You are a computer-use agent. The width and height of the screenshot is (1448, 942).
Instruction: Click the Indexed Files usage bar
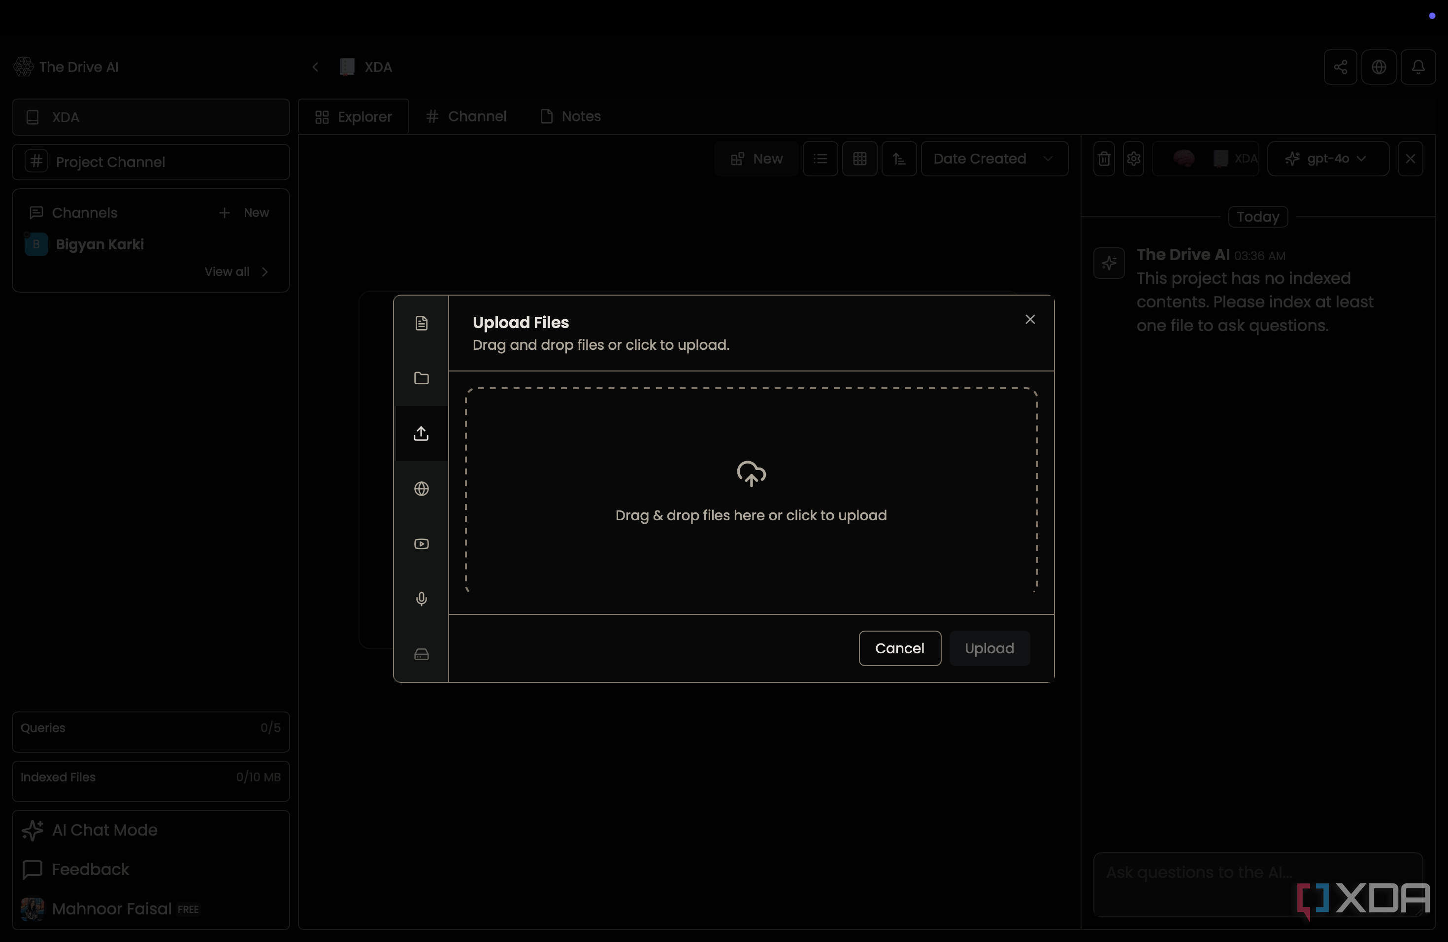[x=151, y=781]
